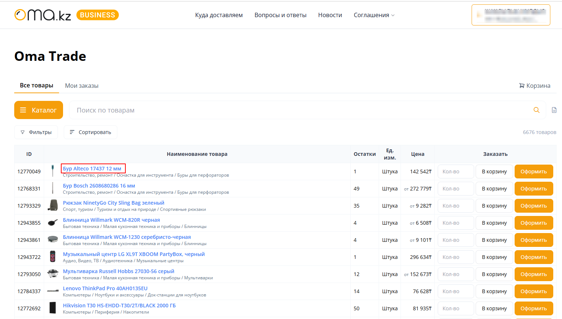The height and width of the screenshot is (319, 562).
Task: Open Рюкзак NinetyGo City Sling Bag link
Action: [113, 203]
